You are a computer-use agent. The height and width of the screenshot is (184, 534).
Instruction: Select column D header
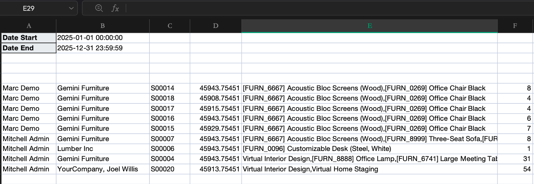coord(216,26)
